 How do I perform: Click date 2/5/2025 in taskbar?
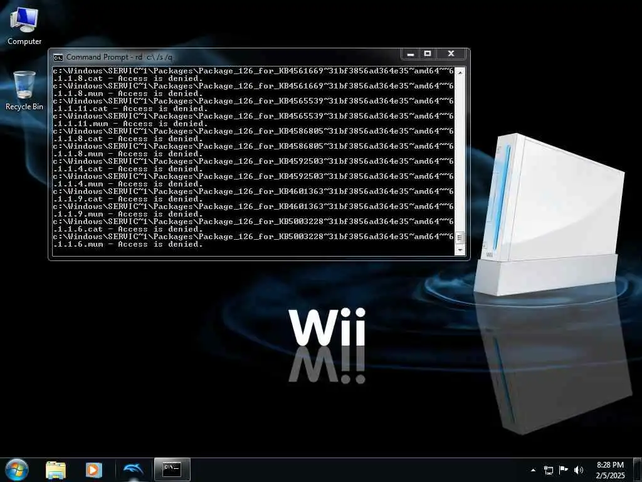[610, 476]
